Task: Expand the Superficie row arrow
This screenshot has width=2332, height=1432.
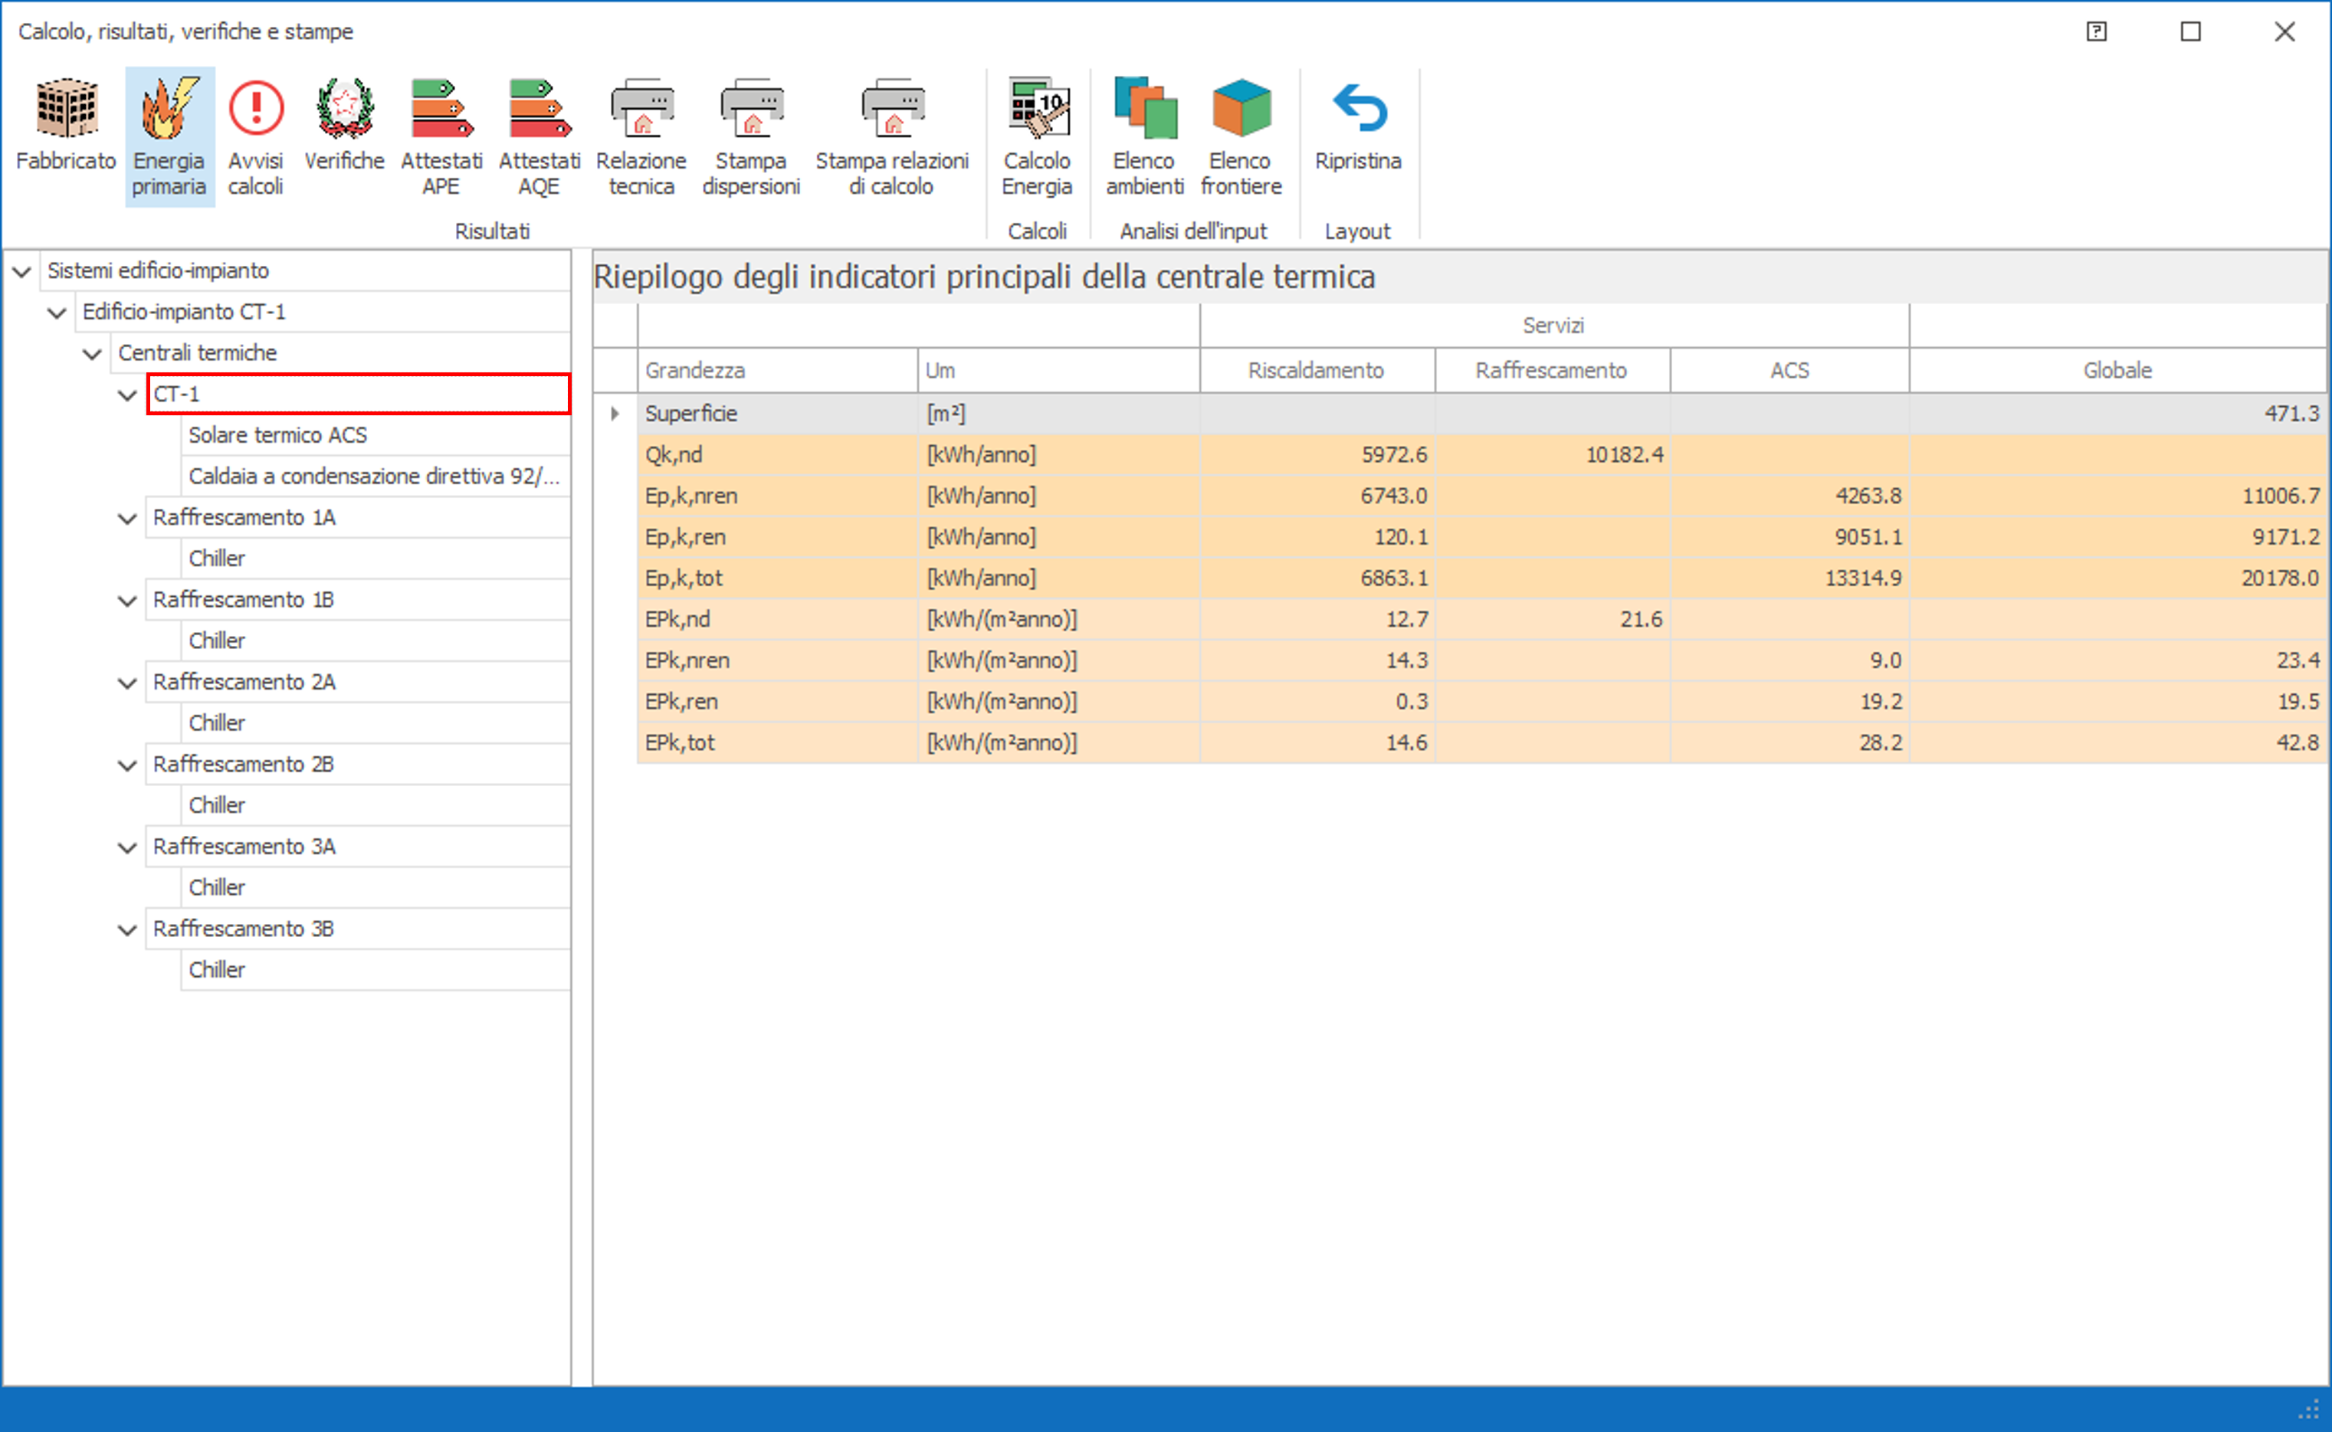Action: click(x=615, y=414)
